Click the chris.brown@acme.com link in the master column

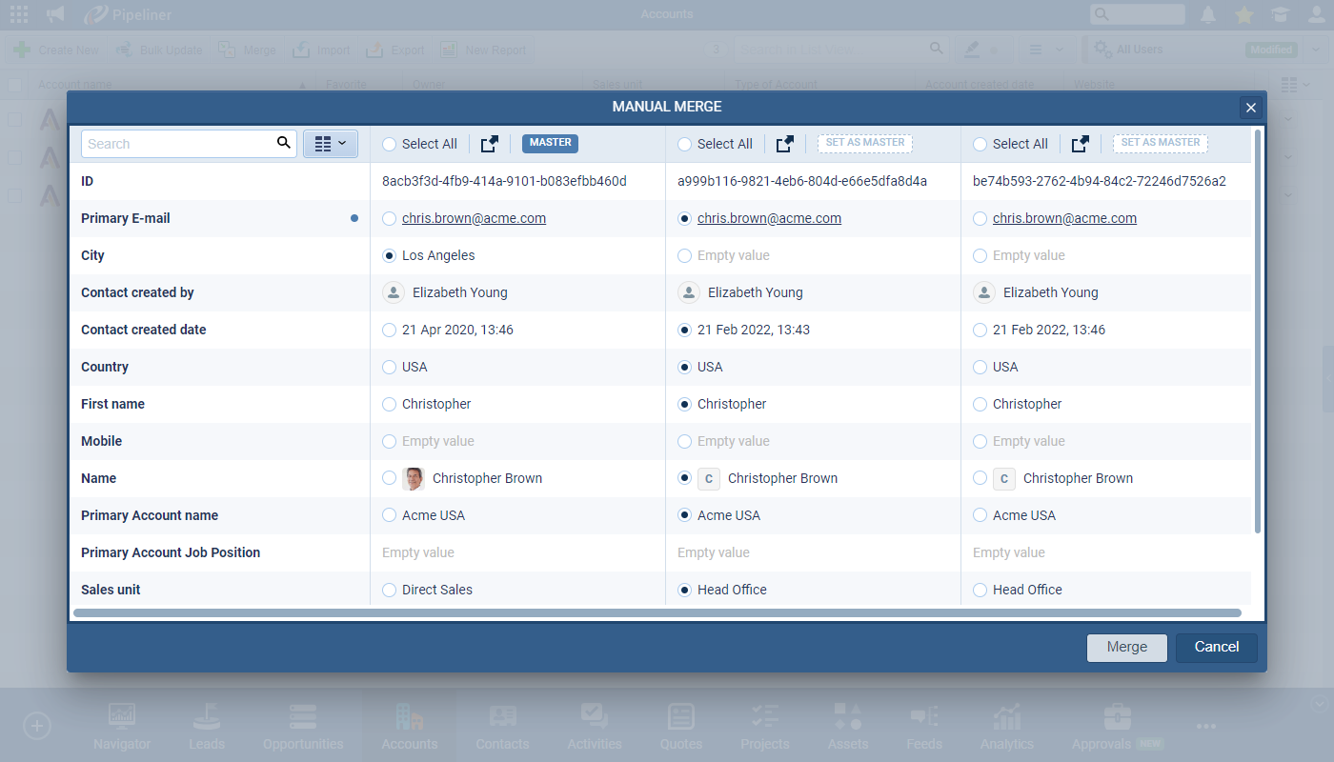click(x=474, y=218)
